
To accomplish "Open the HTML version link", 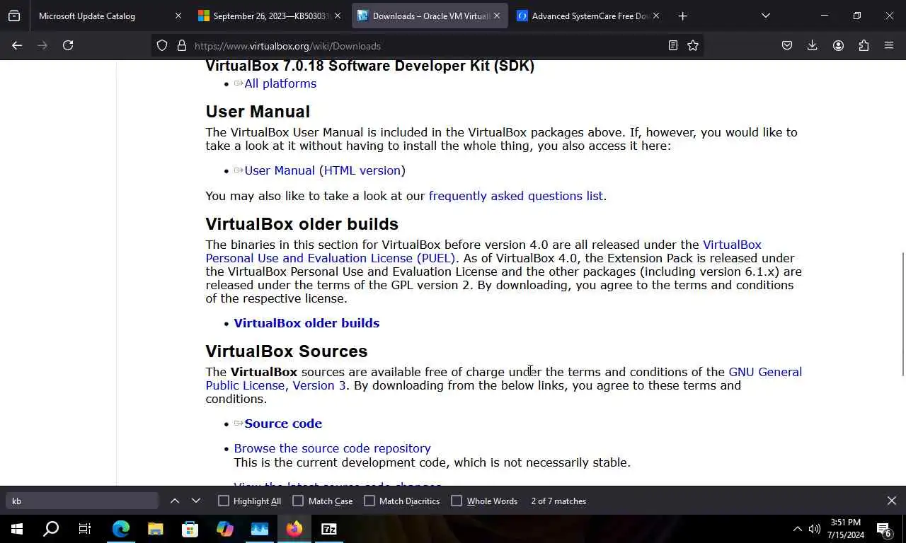I will pyautogui.click(x=362, y=170).
